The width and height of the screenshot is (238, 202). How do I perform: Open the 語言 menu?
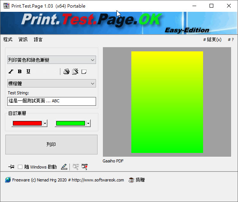pos(38,40)
